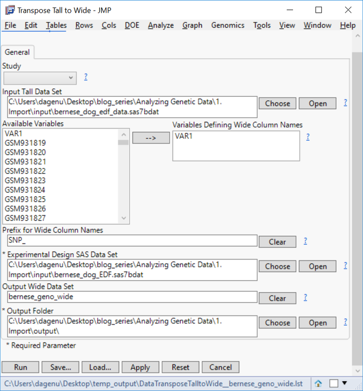Click the Reset button
Image resolution: width=363 pixels, height=391 pixels.
click(x=180, y=367)
